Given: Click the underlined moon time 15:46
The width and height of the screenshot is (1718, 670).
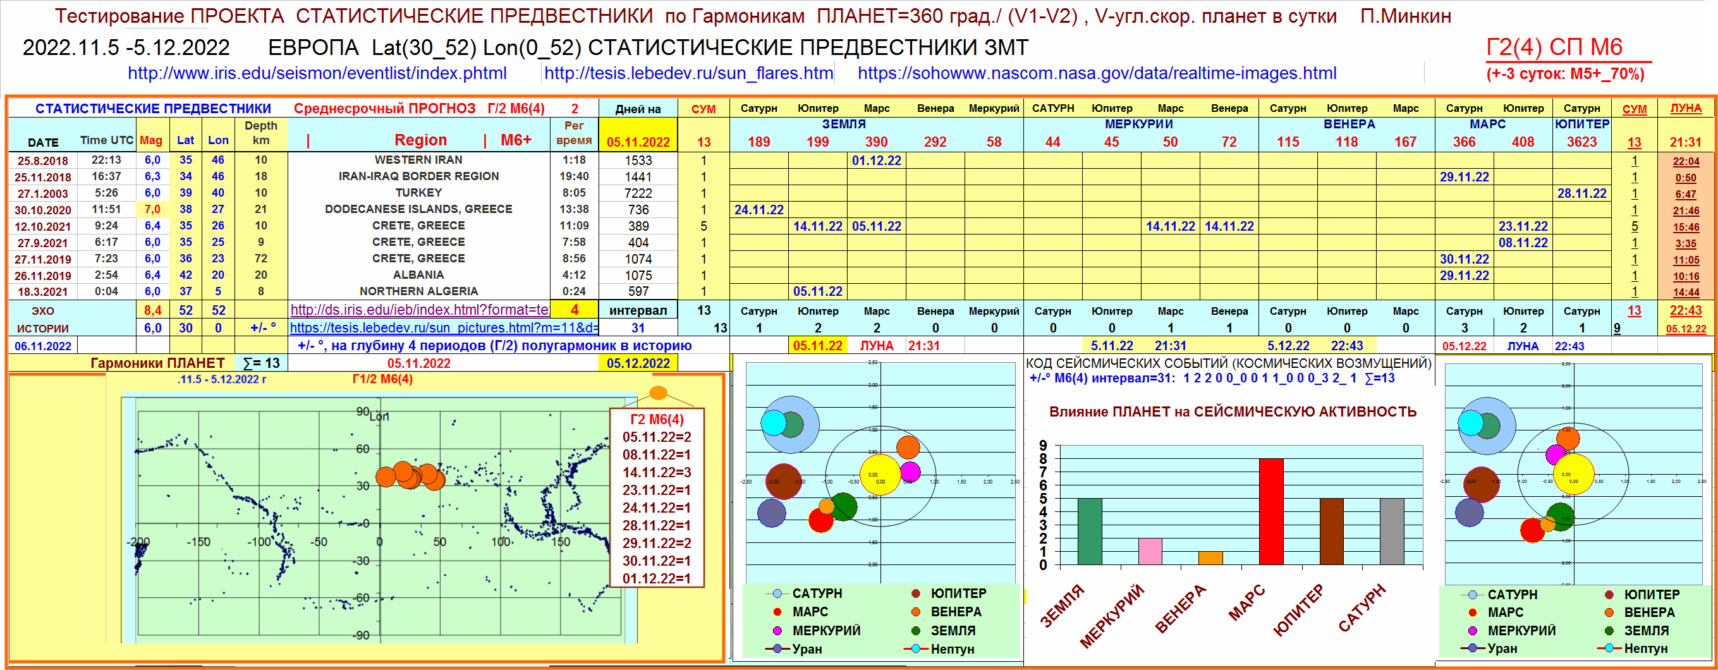Looking at the screenshot, I should (x=1685, y=227).
